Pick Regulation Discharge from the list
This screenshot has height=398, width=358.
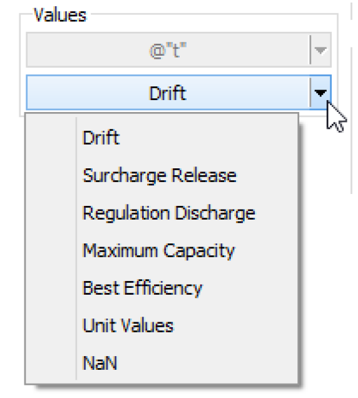169,213
